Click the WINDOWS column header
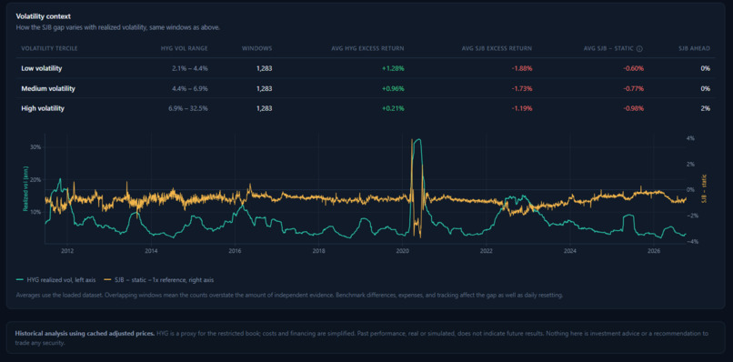The image size is (733, 362). point(256,48)
